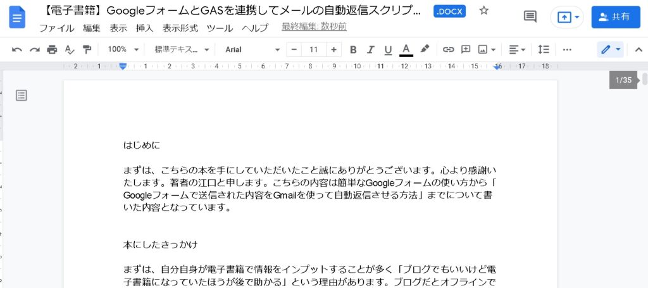Click the font size field showing 11
Image resolution: width=648 pixels, height=288 pixels.
pos(314,49)
